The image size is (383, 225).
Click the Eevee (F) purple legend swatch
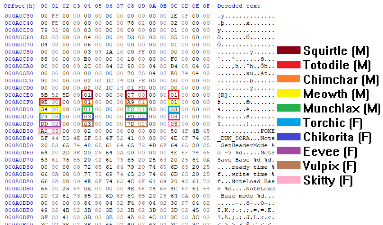point(288,151)
